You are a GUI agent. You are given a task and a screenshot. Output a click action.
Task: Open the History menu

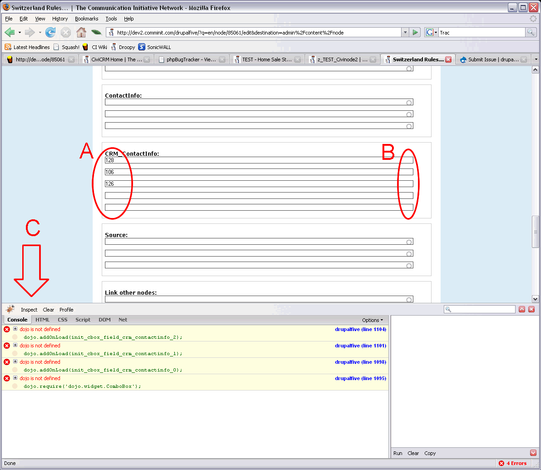point(60,19)
